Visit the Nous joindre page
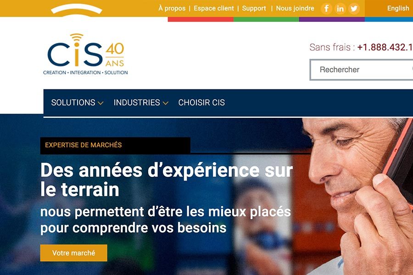Image resolution: width=413 pixels, height=275 pixels. [295, 8]
